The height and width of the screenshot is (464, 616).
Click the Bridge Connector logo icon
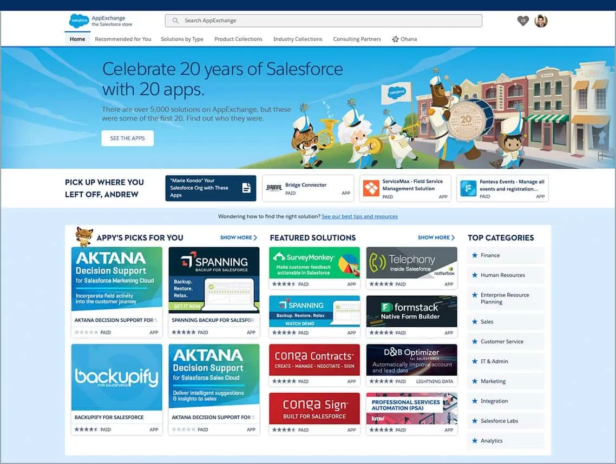point(274,188)
